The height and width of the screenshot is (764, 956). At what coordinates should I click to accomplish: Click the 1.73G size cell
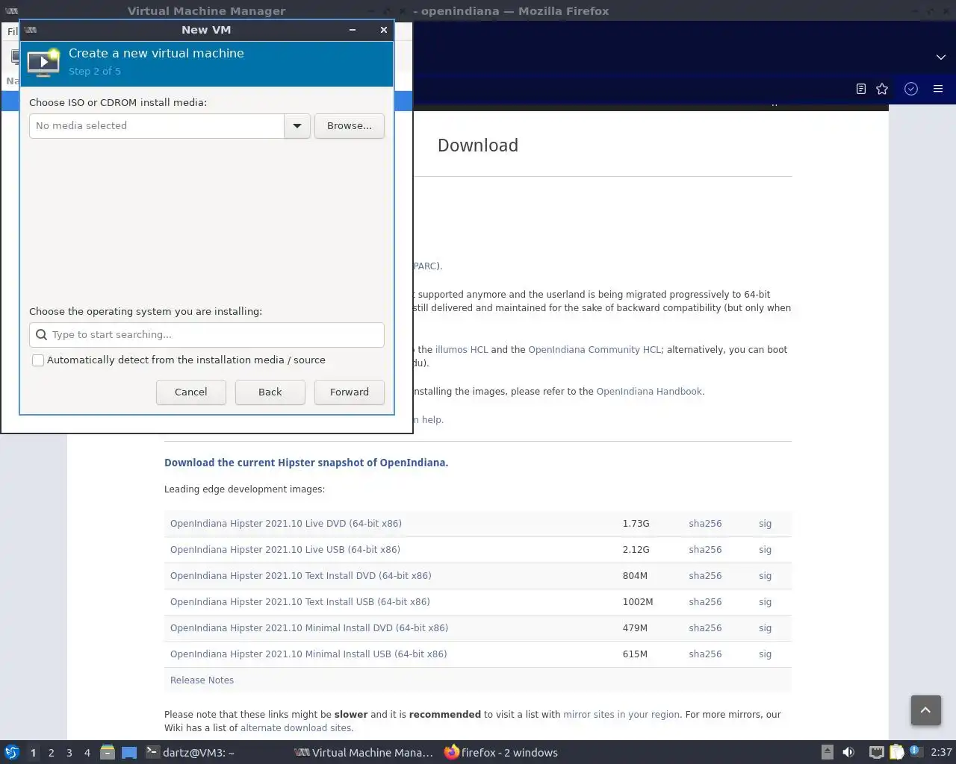(x=636, y=524)
